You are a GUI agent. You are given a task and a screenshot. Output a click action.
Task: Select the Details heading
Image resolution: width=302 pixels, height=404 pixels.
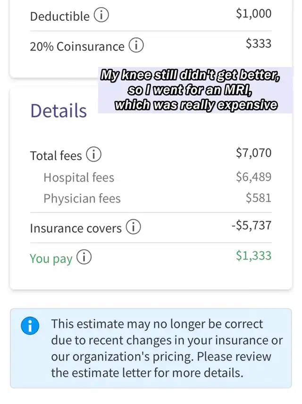[59, 111]
